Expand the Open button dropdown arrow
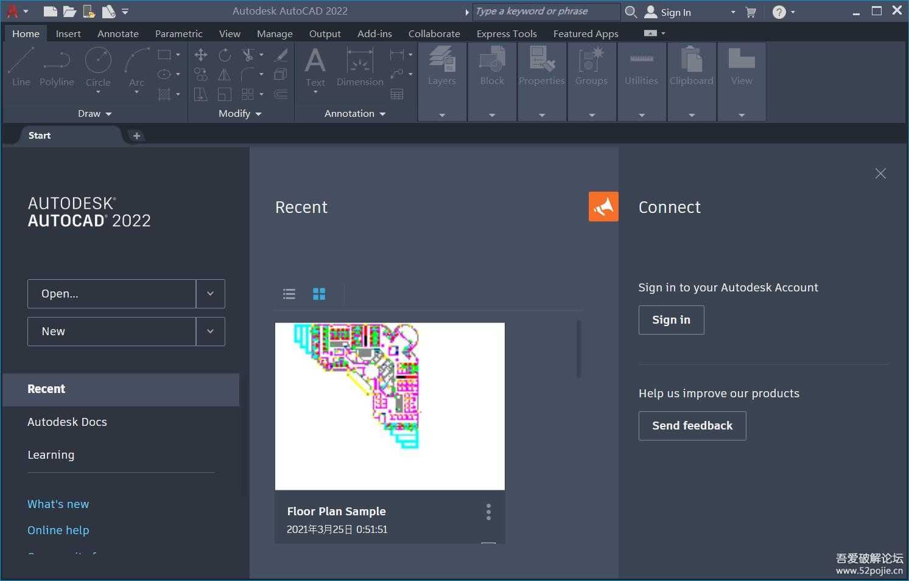The width and height of the screenshot is (909, 581). click(x=210, y=294)
